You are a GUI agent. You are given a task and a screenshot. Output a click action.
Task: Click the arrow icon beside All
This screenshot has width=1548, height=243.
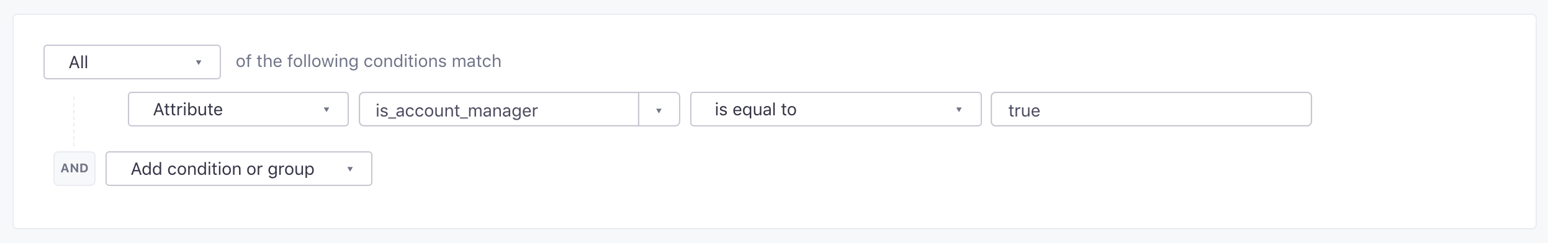pos(199,63)
